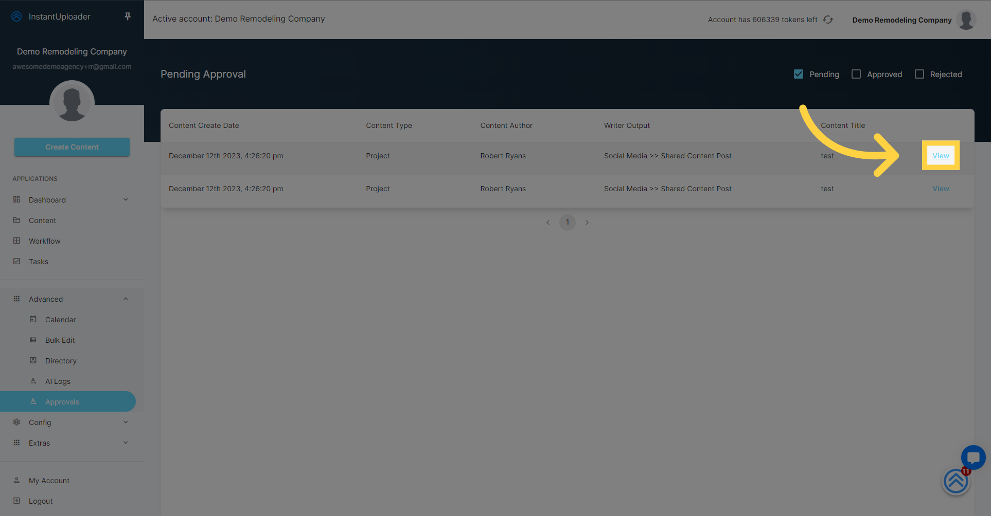Click the 'Pending Approval' page heading
The width and height of the screenshot is (991, 516).
click(203, 74)
